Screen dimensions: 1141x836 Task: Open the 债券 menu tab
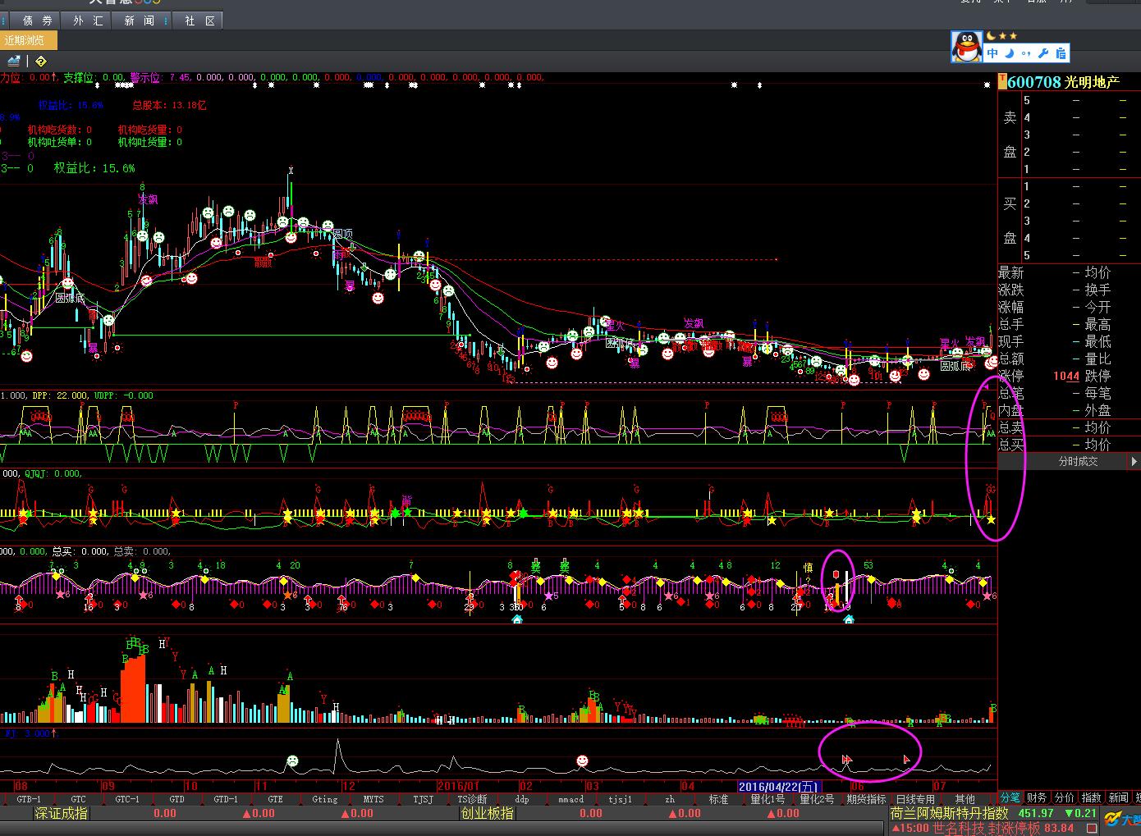pyautogui.click(x=37, y=21)
